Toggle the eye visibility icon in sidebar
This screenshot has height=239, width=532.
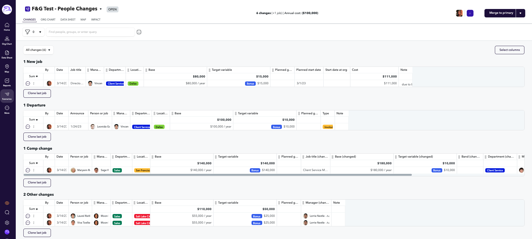[7, 203]
